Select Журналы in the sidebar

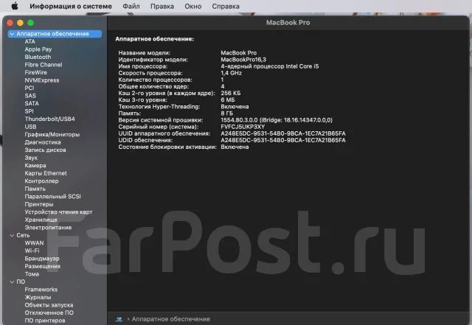[x=38, y=297]
